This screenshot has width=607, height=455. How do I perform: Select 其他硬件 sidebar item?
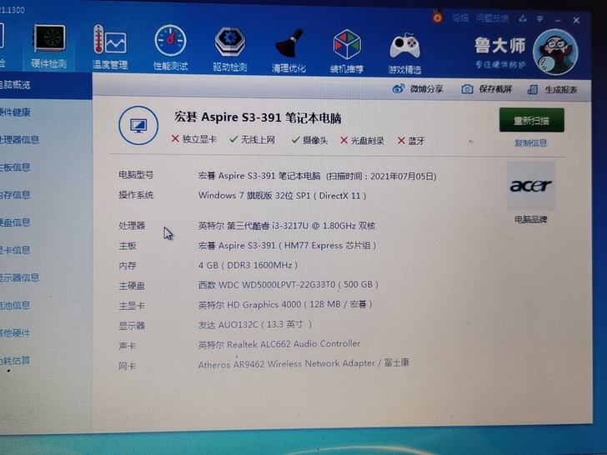15,333
